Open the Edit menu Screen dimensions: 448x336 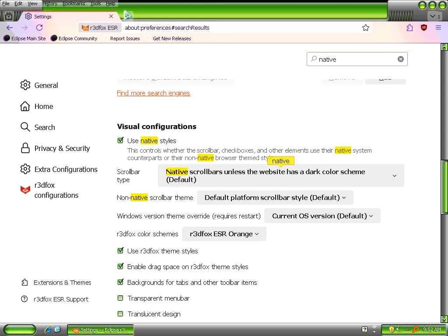(x=18, y=3)
